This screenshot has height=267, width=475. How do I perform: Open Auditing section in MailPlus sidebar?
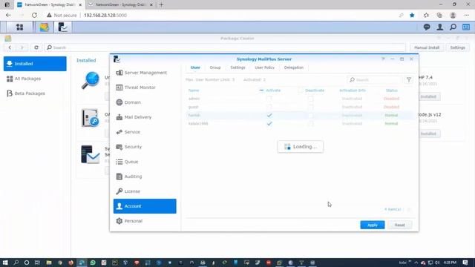pyautogui.click(x=145, y=177)
